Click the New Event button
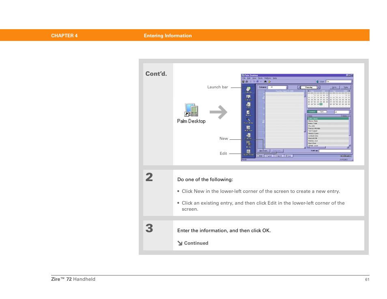Viewport: 387px width, 299px height. (x=264, y=151)
